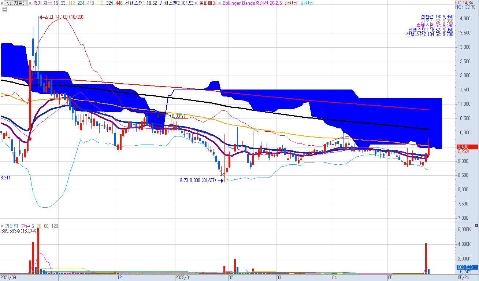Select the 거래량 volume panel label

tap(12, 226)
